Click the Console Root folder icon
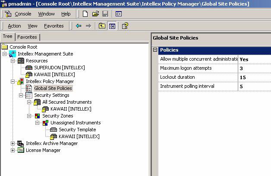The width and height of the screenshot is (271, 176). click(5, 47)
